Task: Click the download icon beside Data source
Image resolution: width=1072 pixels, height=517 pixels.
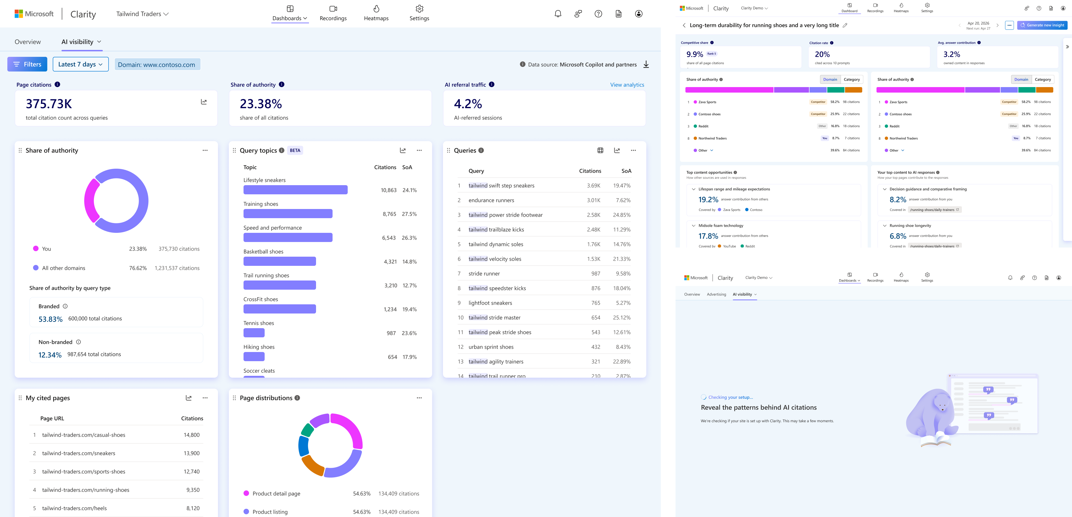Action: [x=646, y=64]
